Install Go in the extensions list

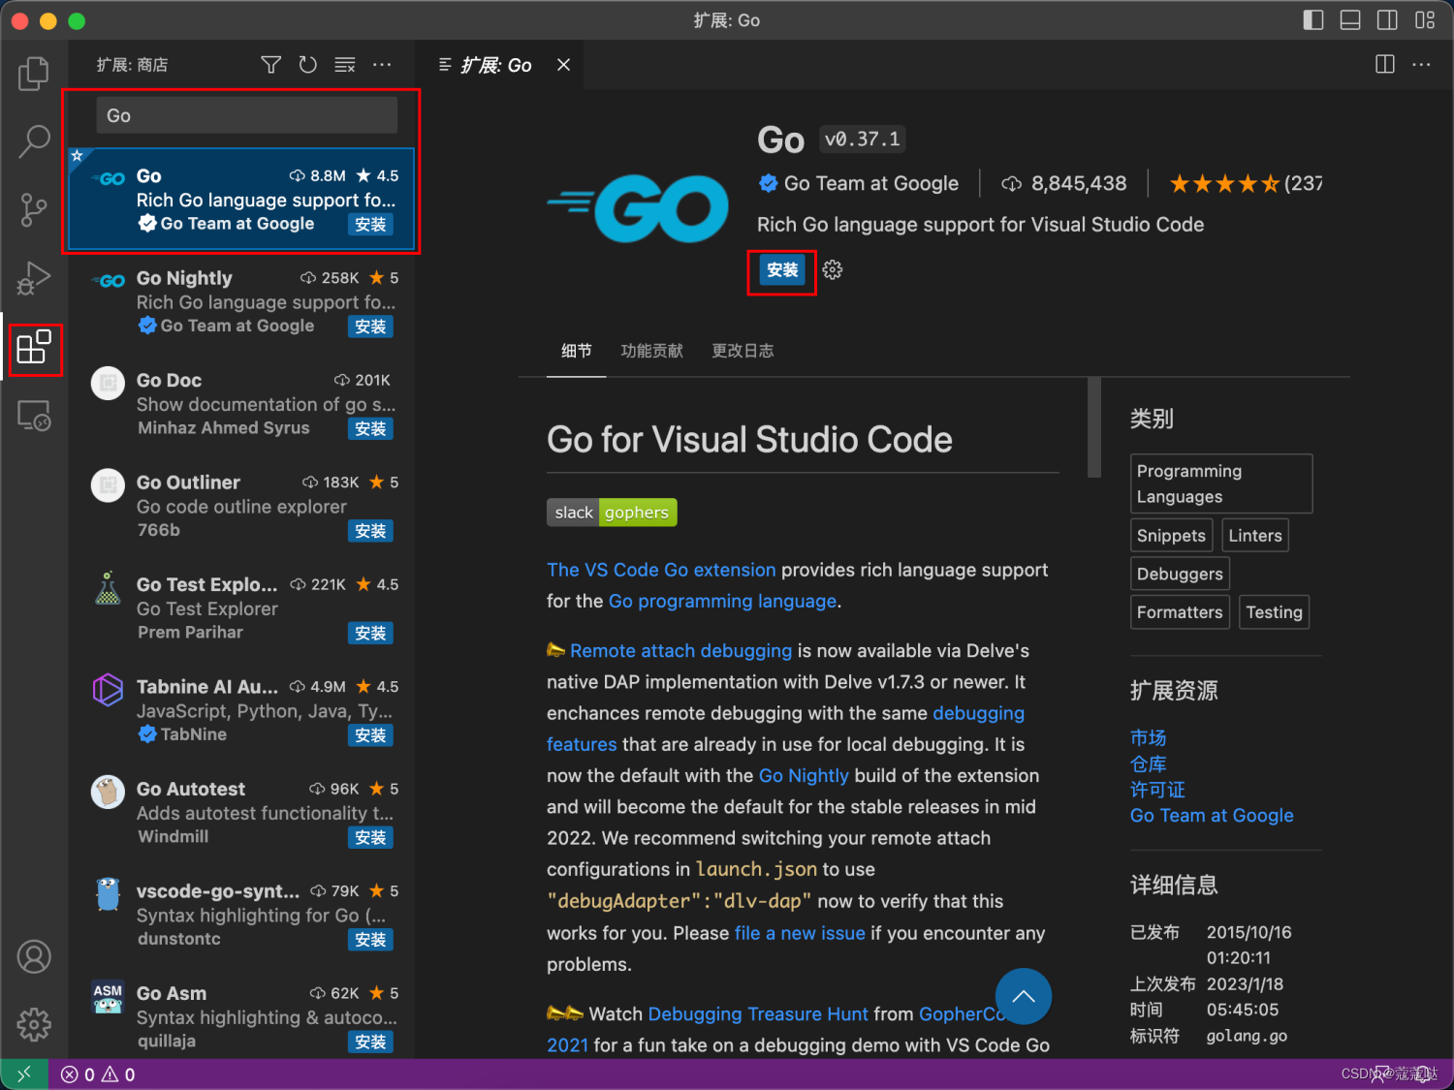tap(370, 225)
